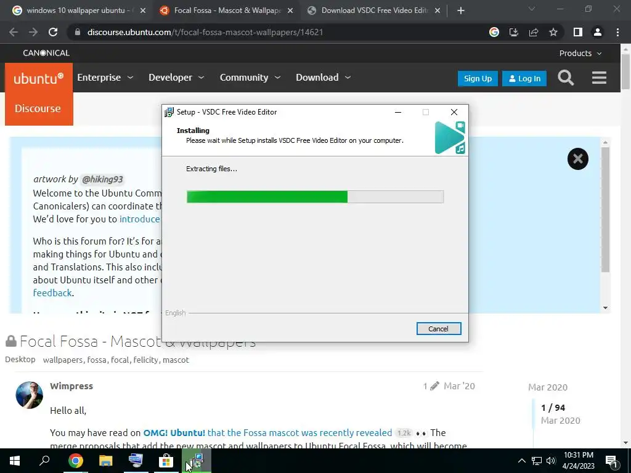Expand the Download menu
The image size is (631, 473).
323,77
